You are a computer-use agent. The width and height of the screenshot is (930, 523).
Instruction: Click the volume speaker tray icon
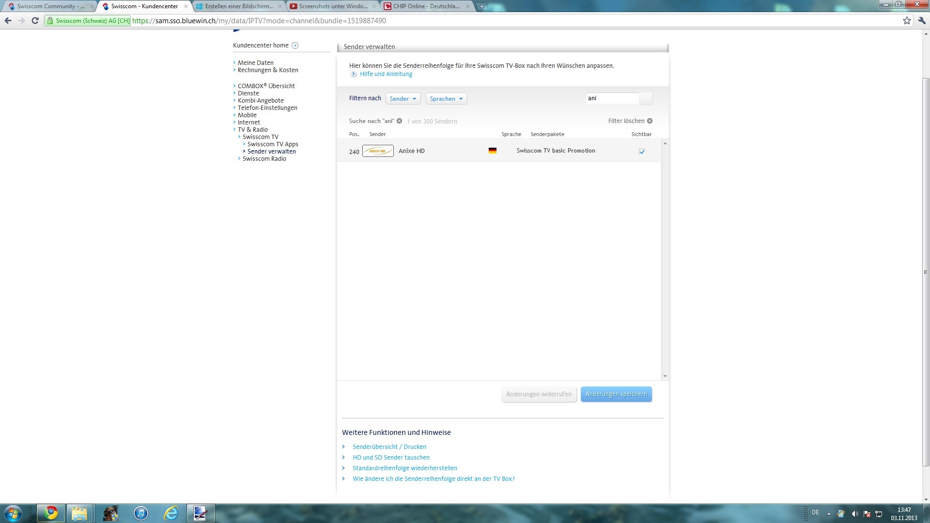tap(855, 514)
